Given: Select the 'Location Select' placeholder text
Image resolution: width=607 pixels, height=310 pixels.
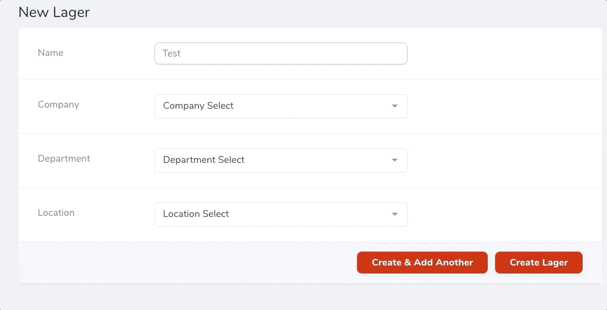Looking at the screenshot, I should click(x=196, y=214).
